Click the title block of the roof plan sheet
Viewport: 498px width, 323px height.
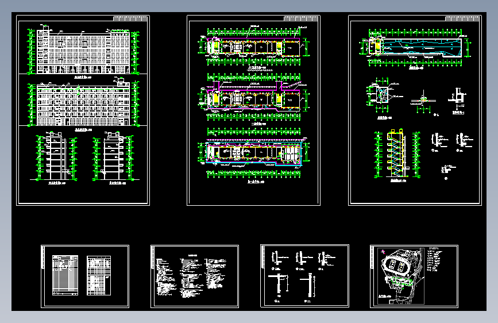click(462, 18)
